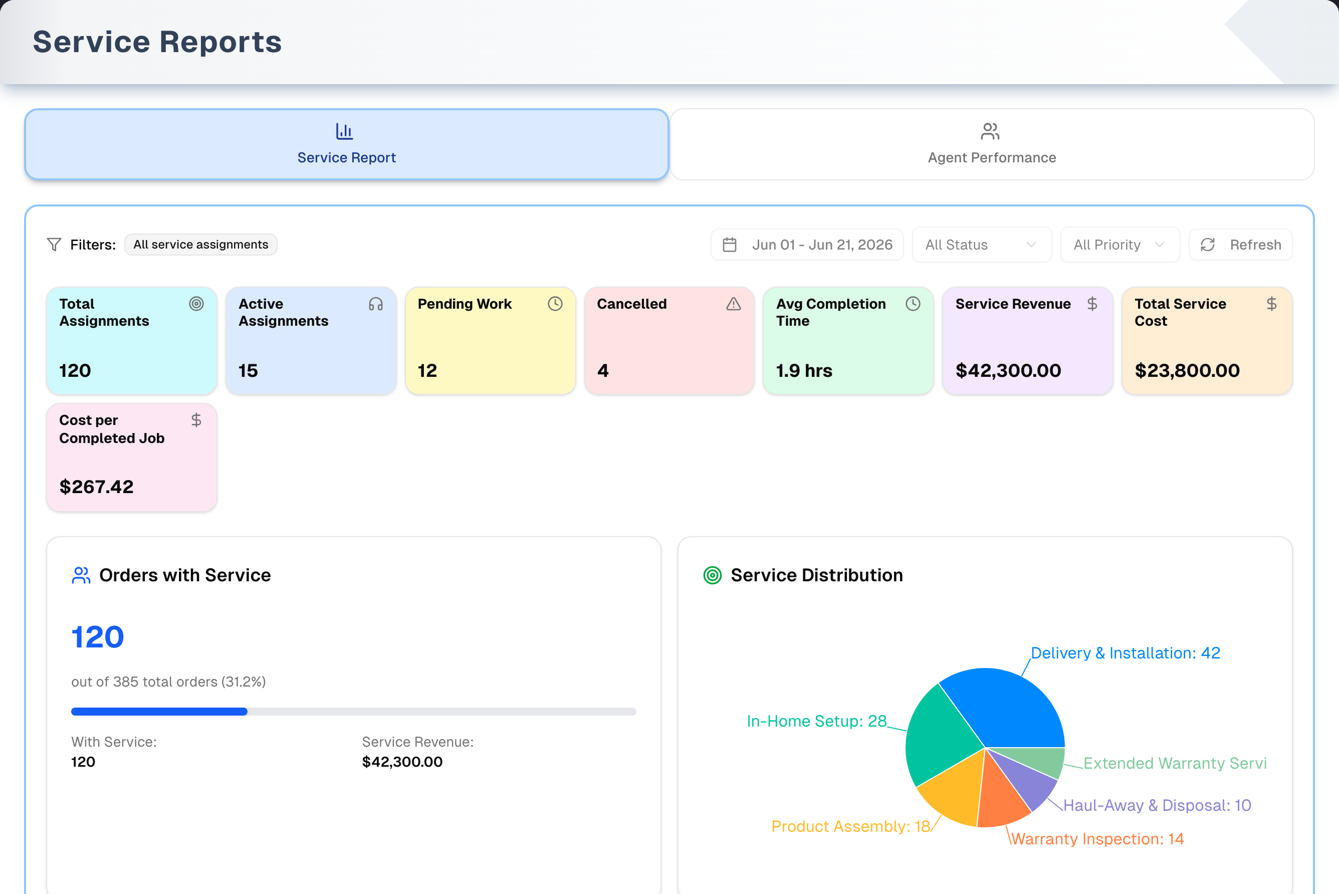
Task: Click the Orders with Service panel title
Action: (185, 575)
